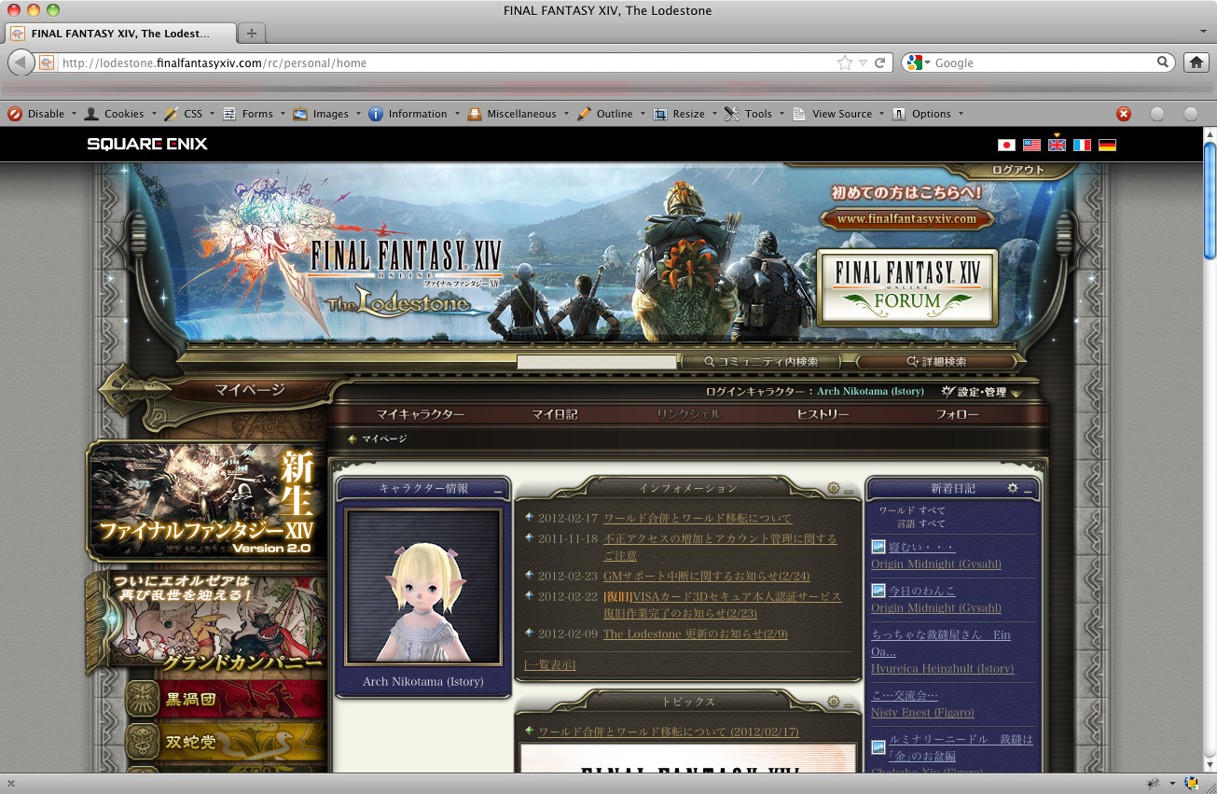
Task: Open the Images developer toolbar menu
Action: pyautogui.click(x=326, y=114)
